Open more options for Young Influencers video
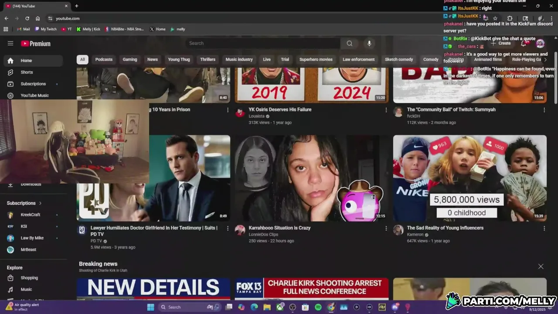The height and width of the screenshot is (314, 558). 544,228
